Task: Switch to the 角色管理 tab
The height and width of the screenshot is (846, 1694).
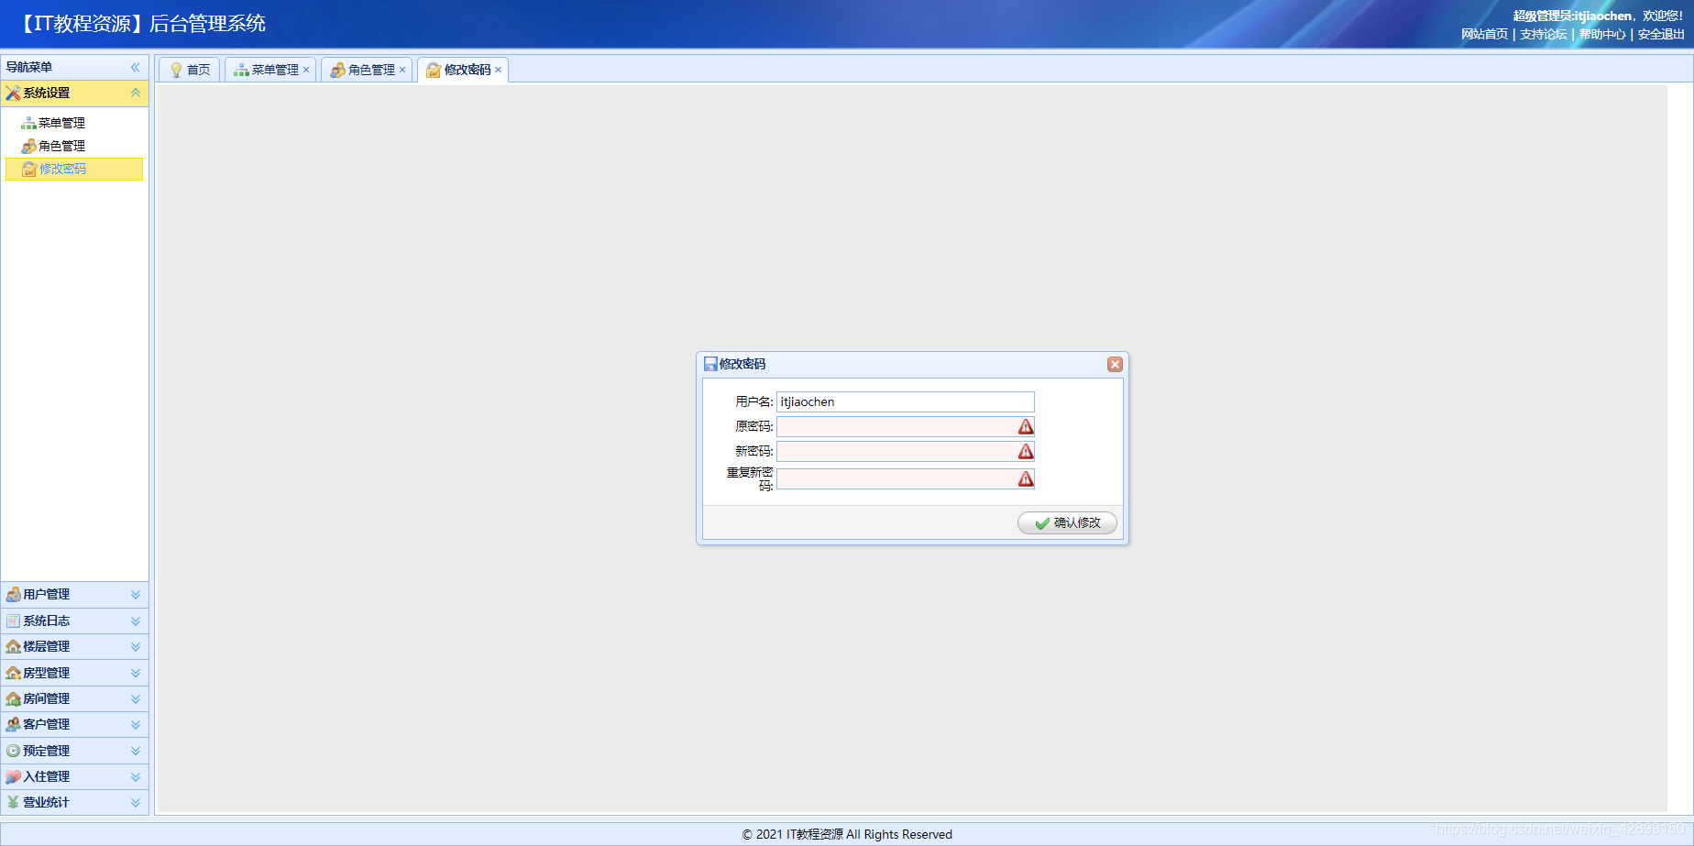Action: click(x=367, y=70)
